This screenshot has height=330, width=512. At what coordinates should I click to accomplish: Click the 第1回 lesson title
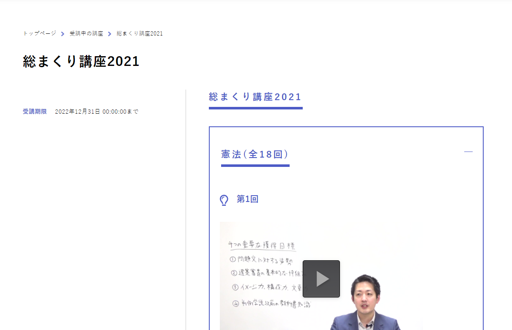point(247,199)
